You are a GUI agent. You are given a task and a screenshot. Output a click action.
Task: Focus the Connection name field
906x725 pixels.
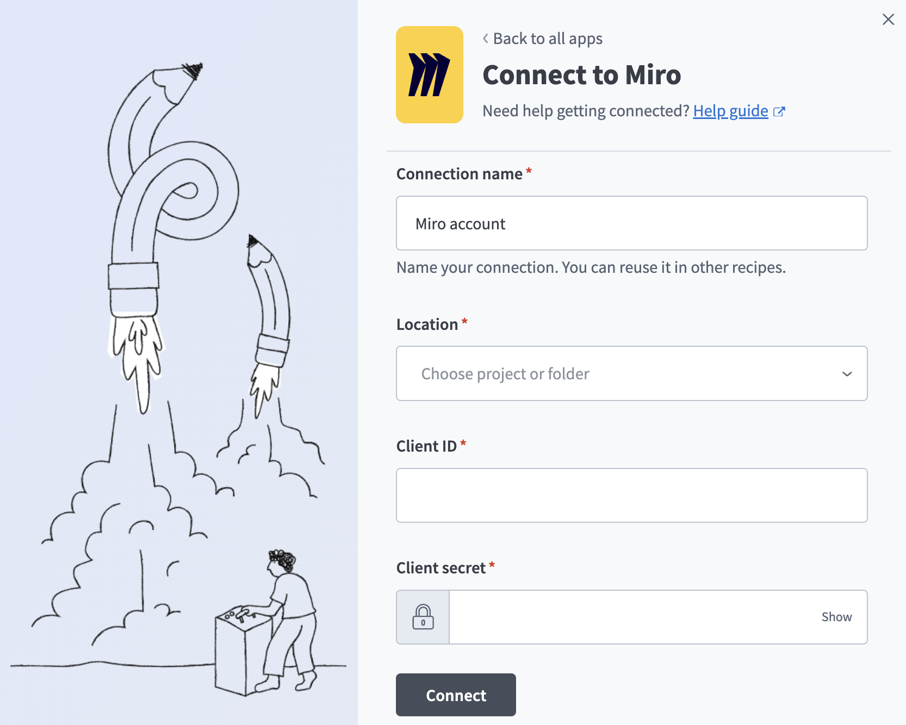tap(631, 223)
